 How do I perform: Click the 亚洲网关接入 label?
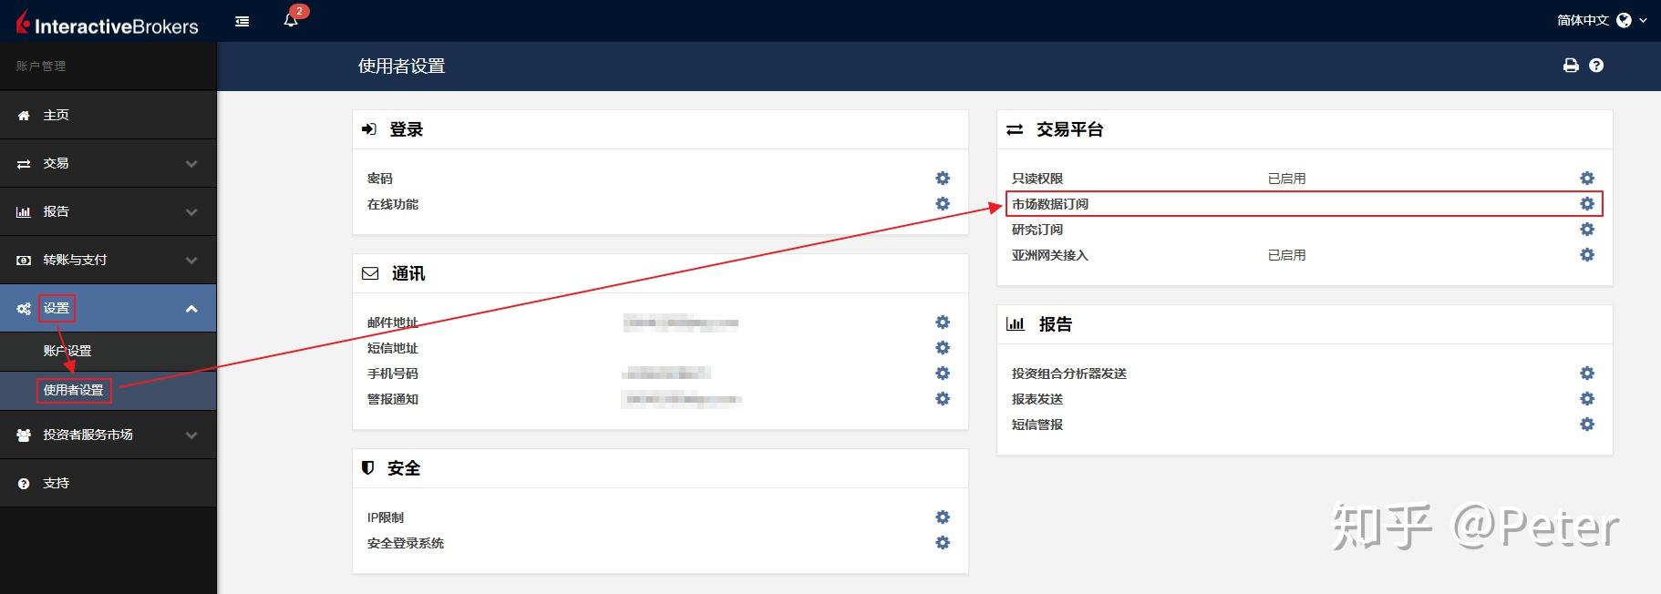1050,255
